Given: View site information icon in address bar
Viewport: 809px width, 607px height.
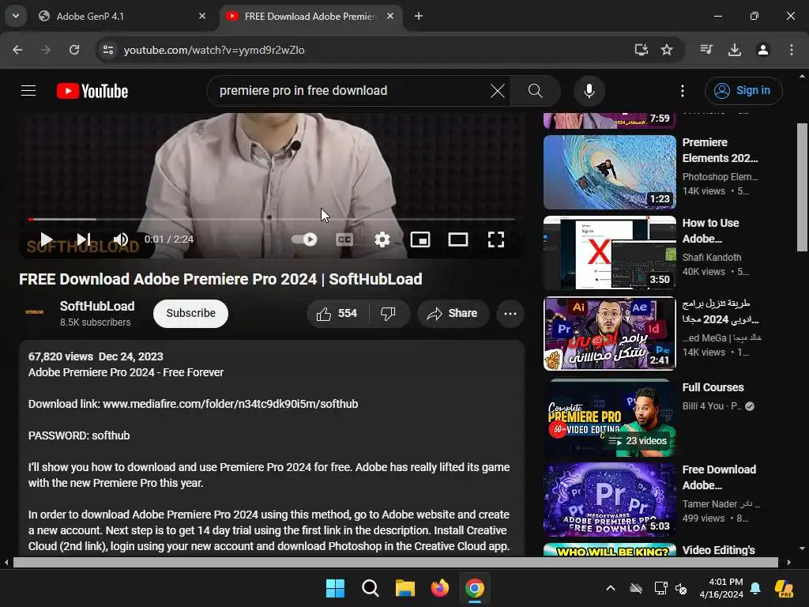Looking at the screenshot, I should coord(107,50).
